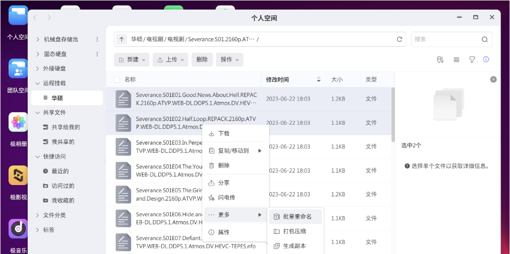Click file icon of Severance.S01E07 row
The height and width of the screenshot is (254, 510).
click(x=123, y=242)
